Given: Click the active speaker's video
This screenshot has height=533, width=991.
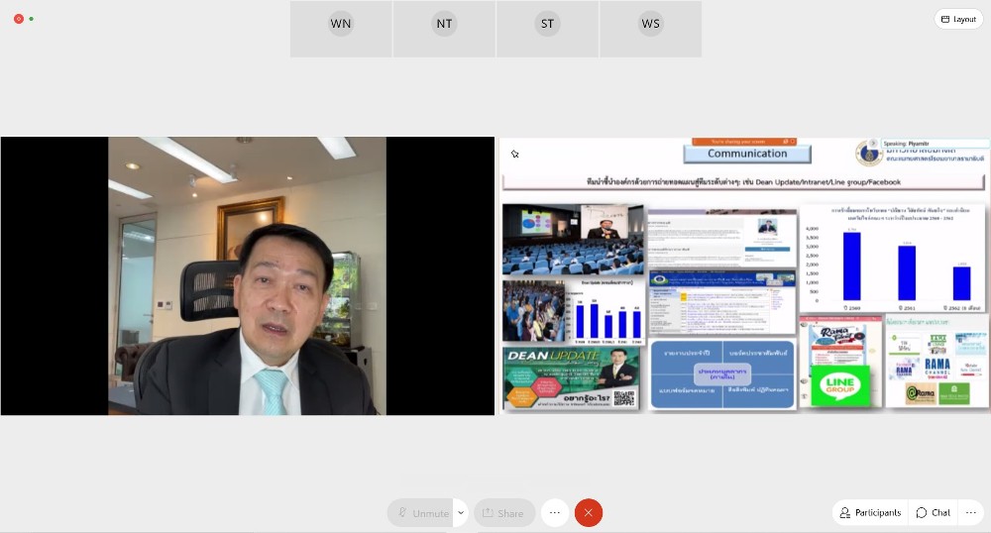Looking at the screenshot, I should point(248,275).
